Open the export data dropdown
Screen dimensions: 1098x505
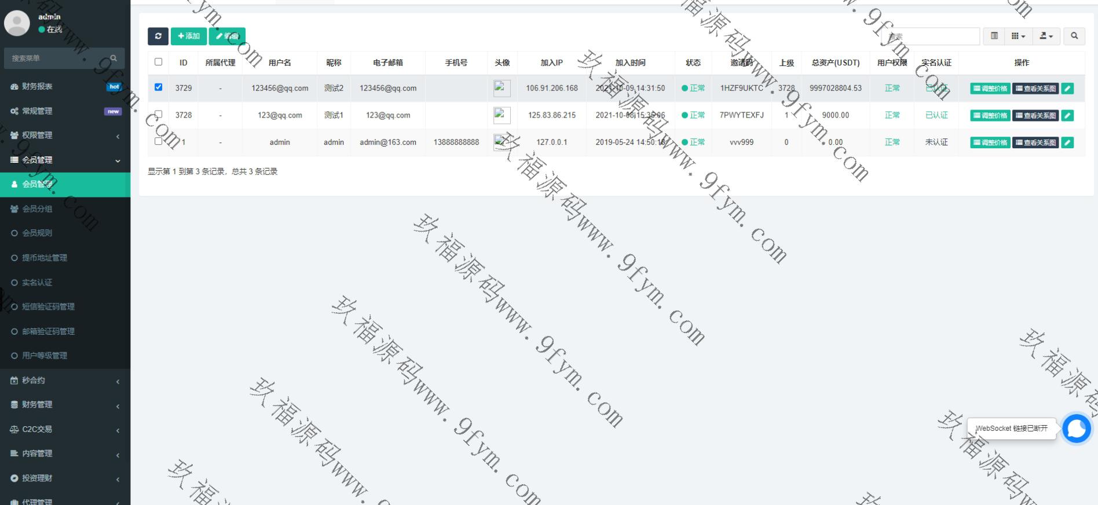pyautogui.click(x=1046, y=36)
